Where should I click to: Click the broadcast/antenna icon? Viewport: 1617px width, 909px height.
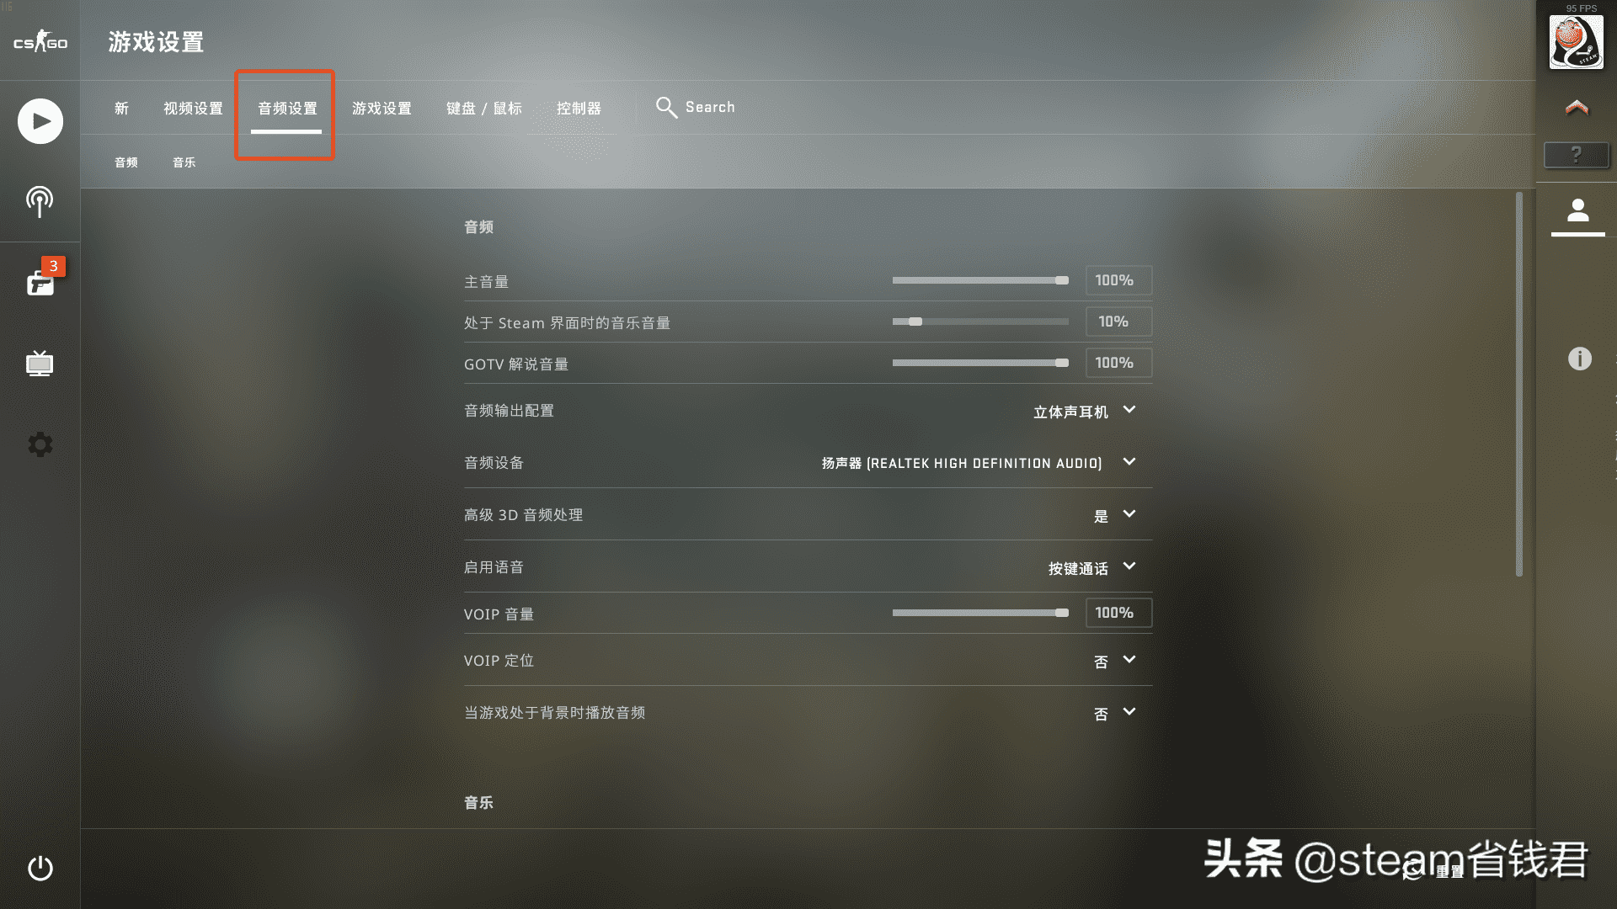(x=40, y=201)
